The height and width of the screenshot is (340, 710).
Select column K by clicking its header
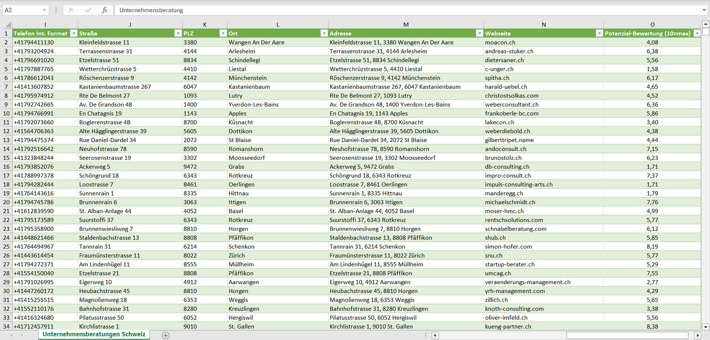[x=204, y=24]
